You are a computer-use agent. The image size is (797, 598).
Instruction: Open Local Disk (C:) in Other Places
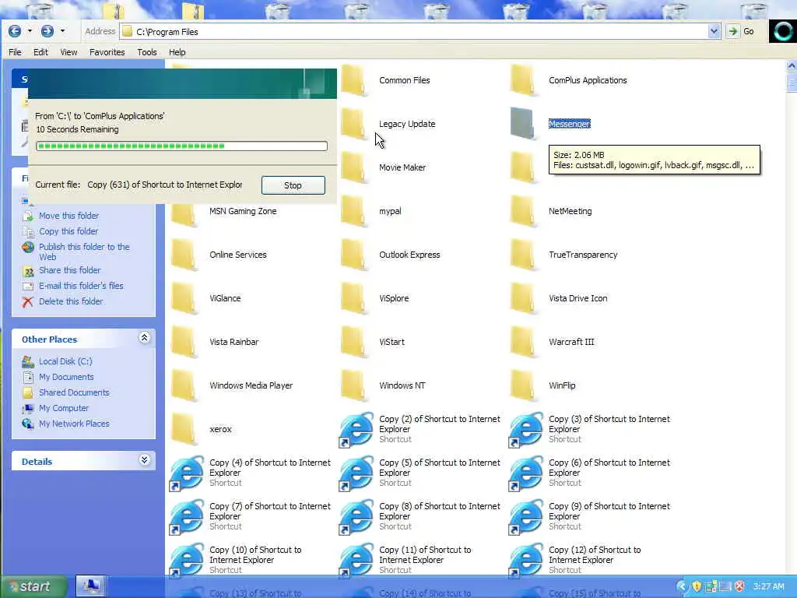point(65,361)
